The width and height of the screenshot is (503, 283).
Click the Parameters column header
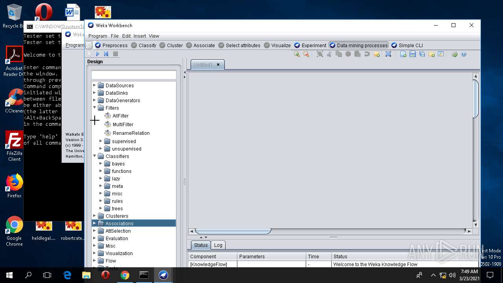click(272, 256)
